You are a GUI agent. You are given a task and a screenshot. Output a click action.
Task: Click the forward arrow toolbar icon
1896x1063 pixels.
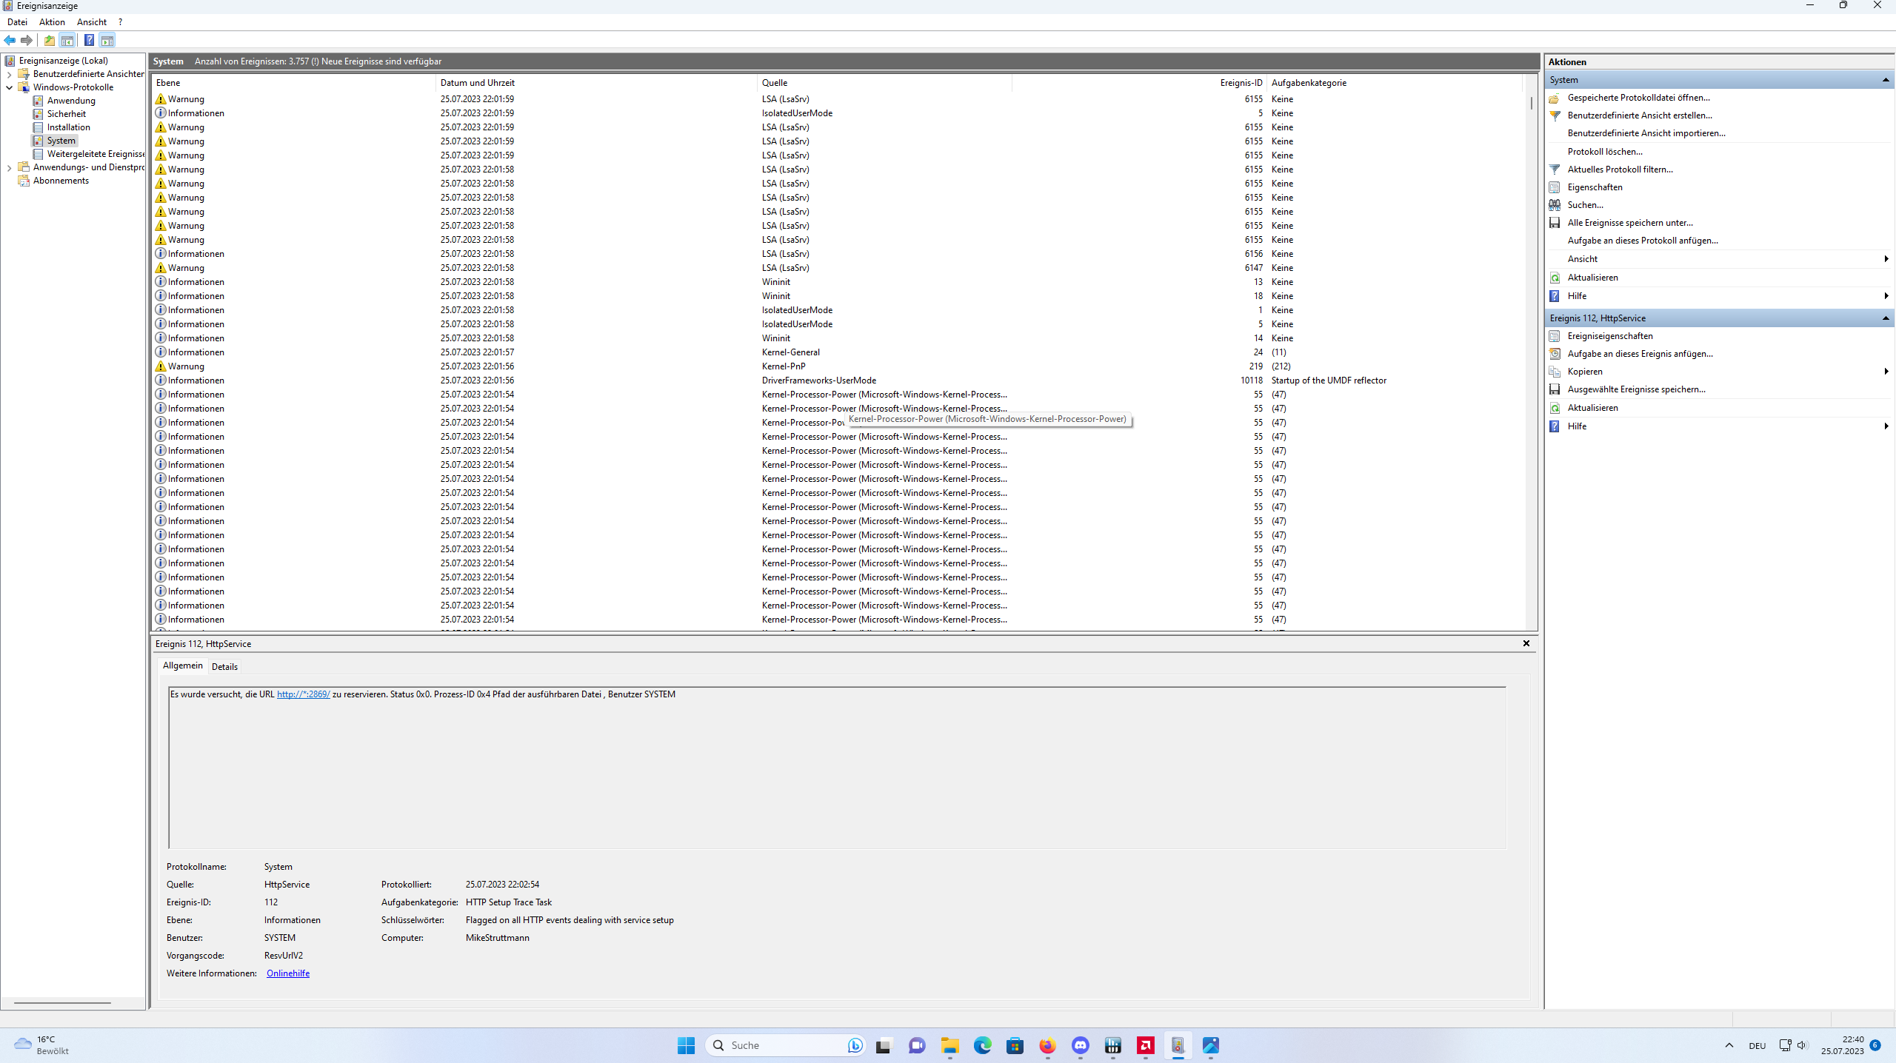click(27, 40)
